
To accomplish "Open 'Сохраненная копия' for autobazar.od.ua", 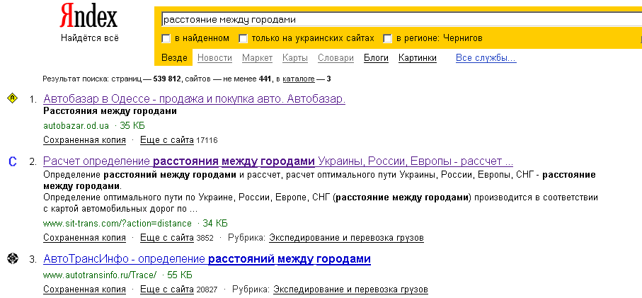I will (x=84, y=140).
